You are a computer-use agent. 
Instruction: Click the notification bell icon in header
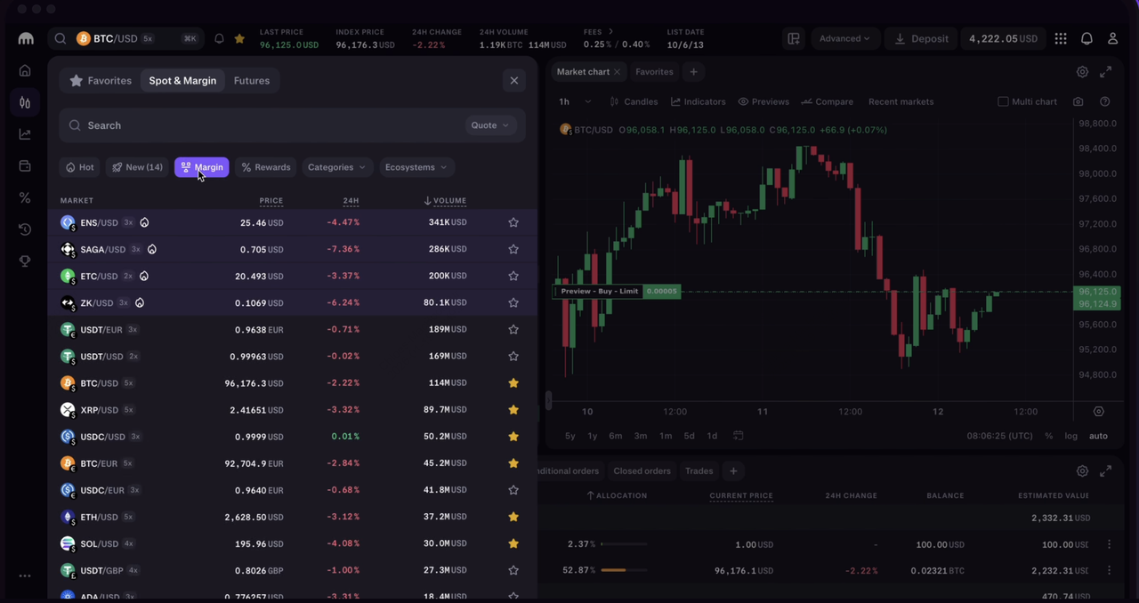[1086, 39]
